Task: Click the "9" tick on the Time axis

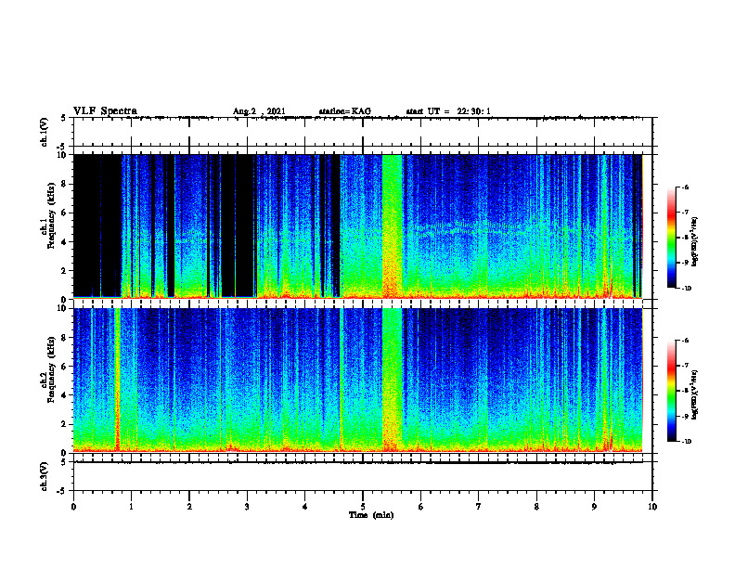Action: [x=594, y=507]
